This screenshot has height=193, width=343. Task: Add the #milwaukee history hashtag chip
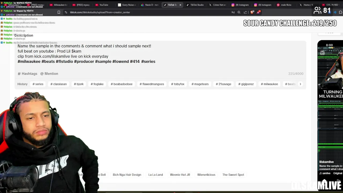269,84
